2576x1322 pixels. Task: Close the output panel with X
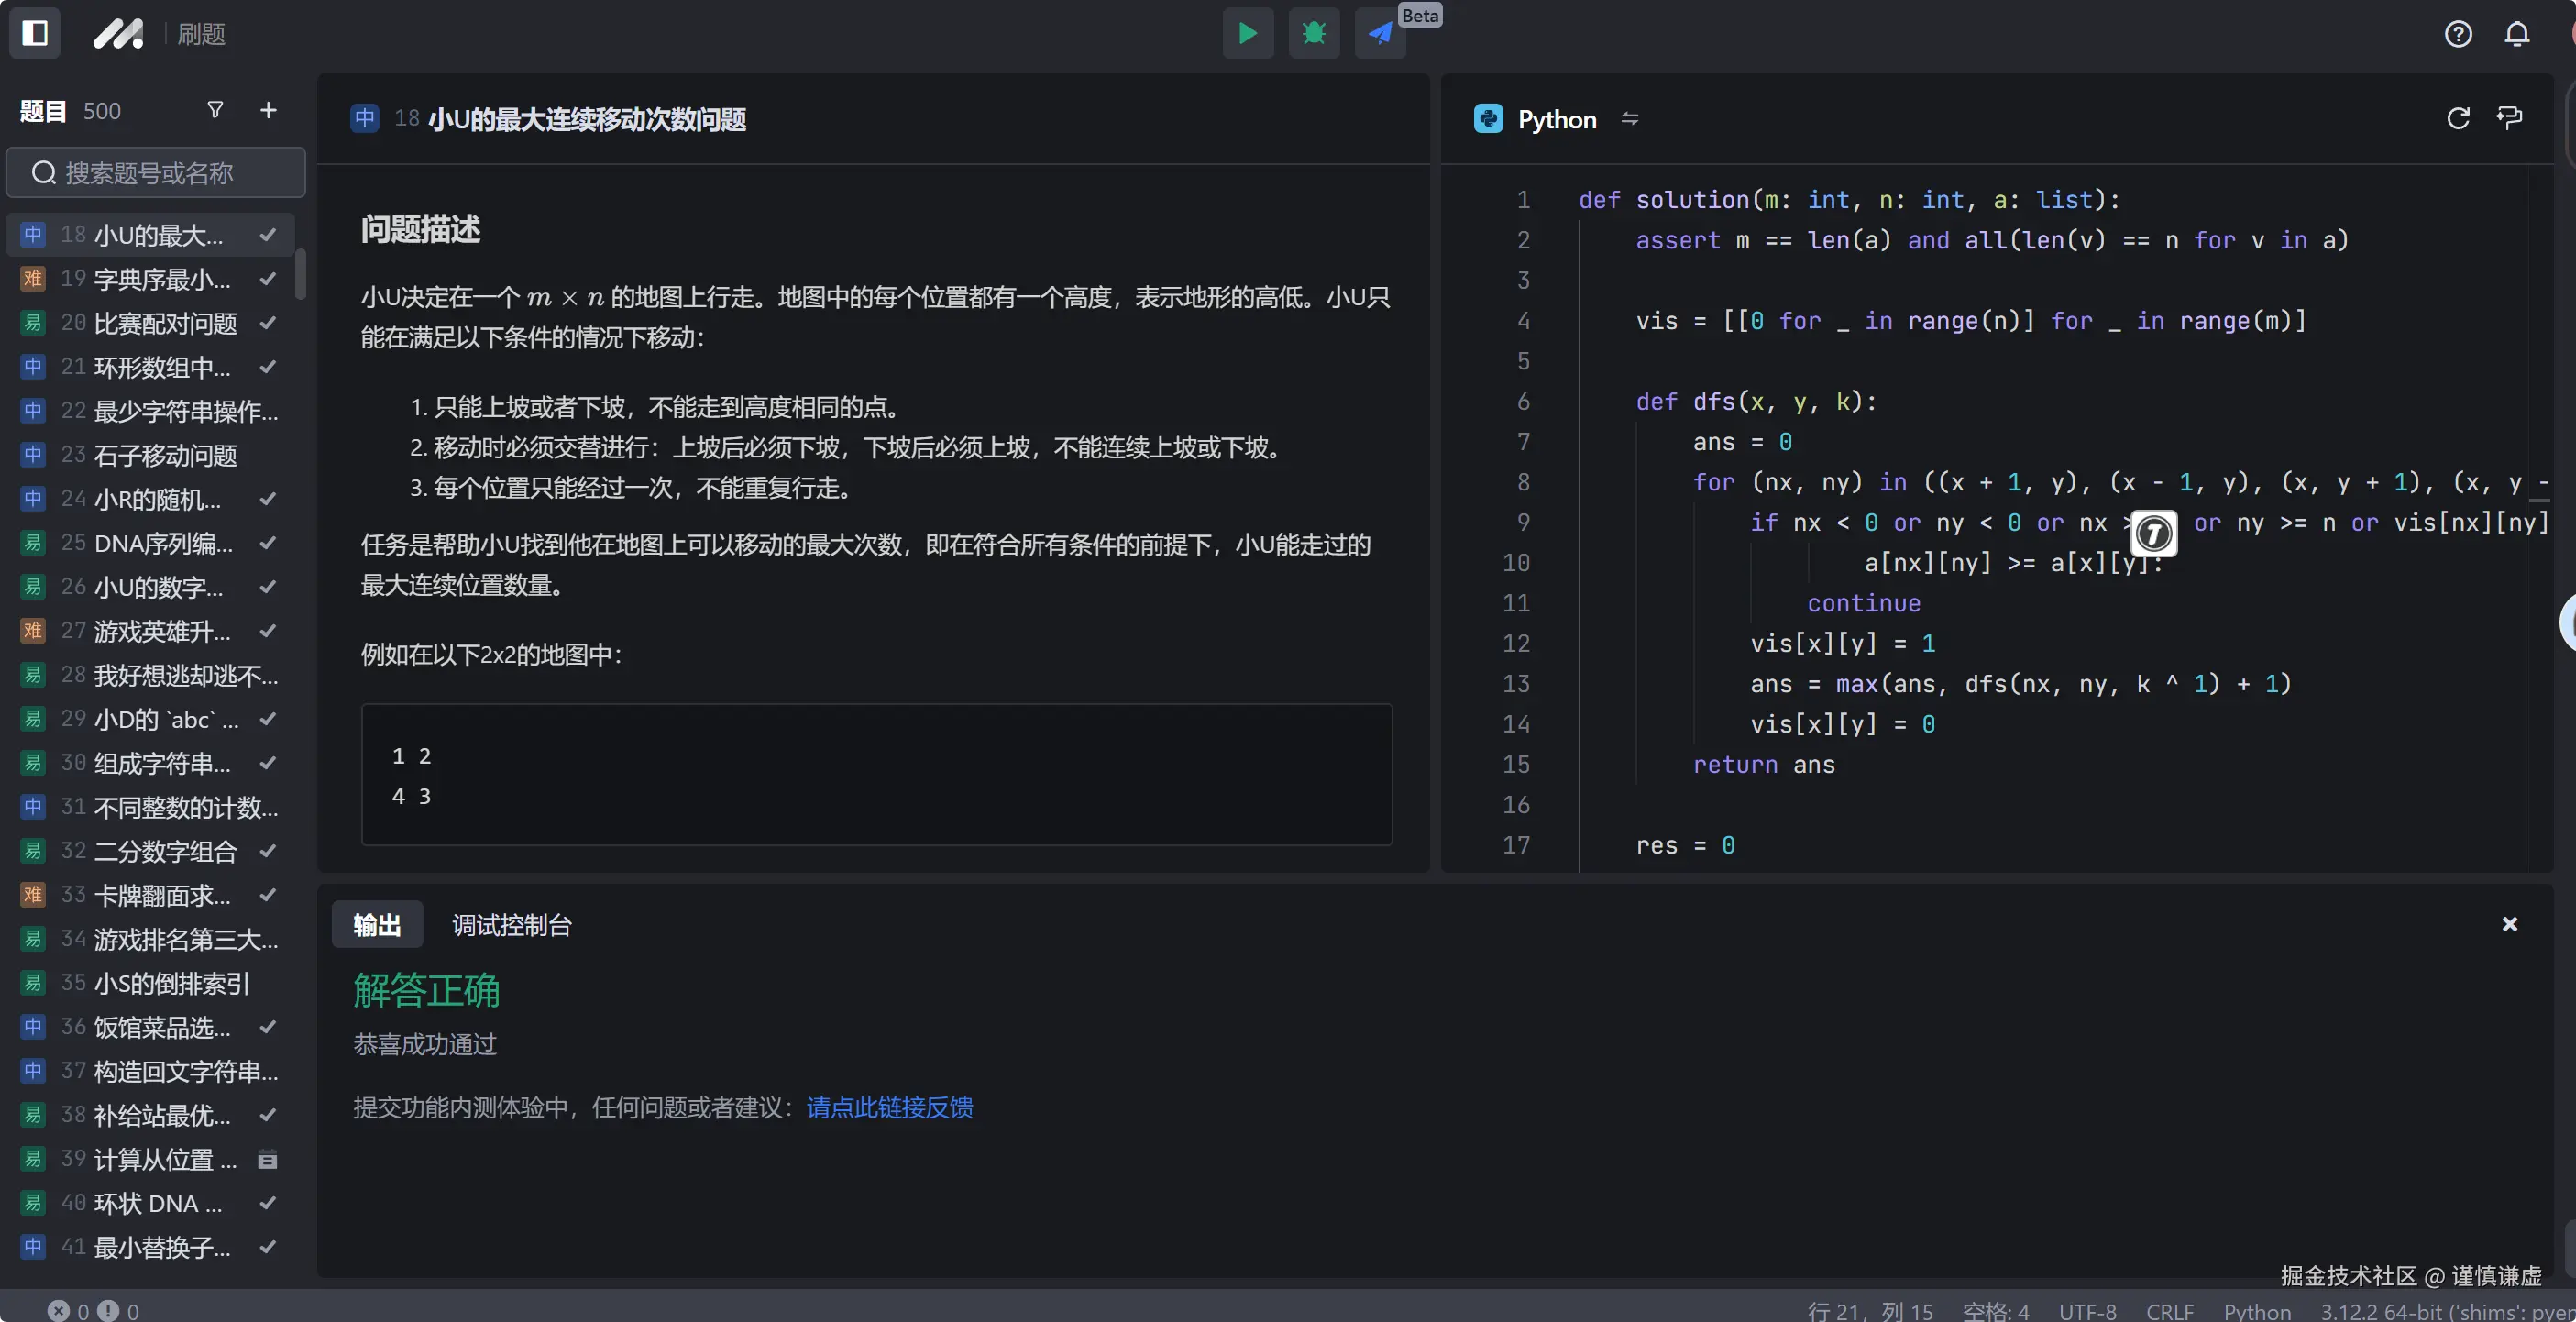point(2509,924)
